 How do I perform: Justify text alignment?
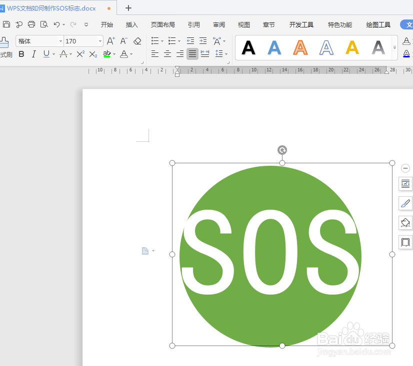pyautogui.click(x=192, y=54)
